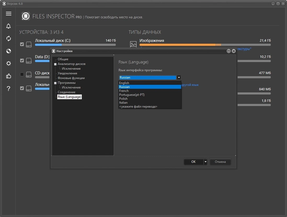The height and width of the screenshot is (217, 287).
Task: Open Общие settings section
Action: click(63, 59)
